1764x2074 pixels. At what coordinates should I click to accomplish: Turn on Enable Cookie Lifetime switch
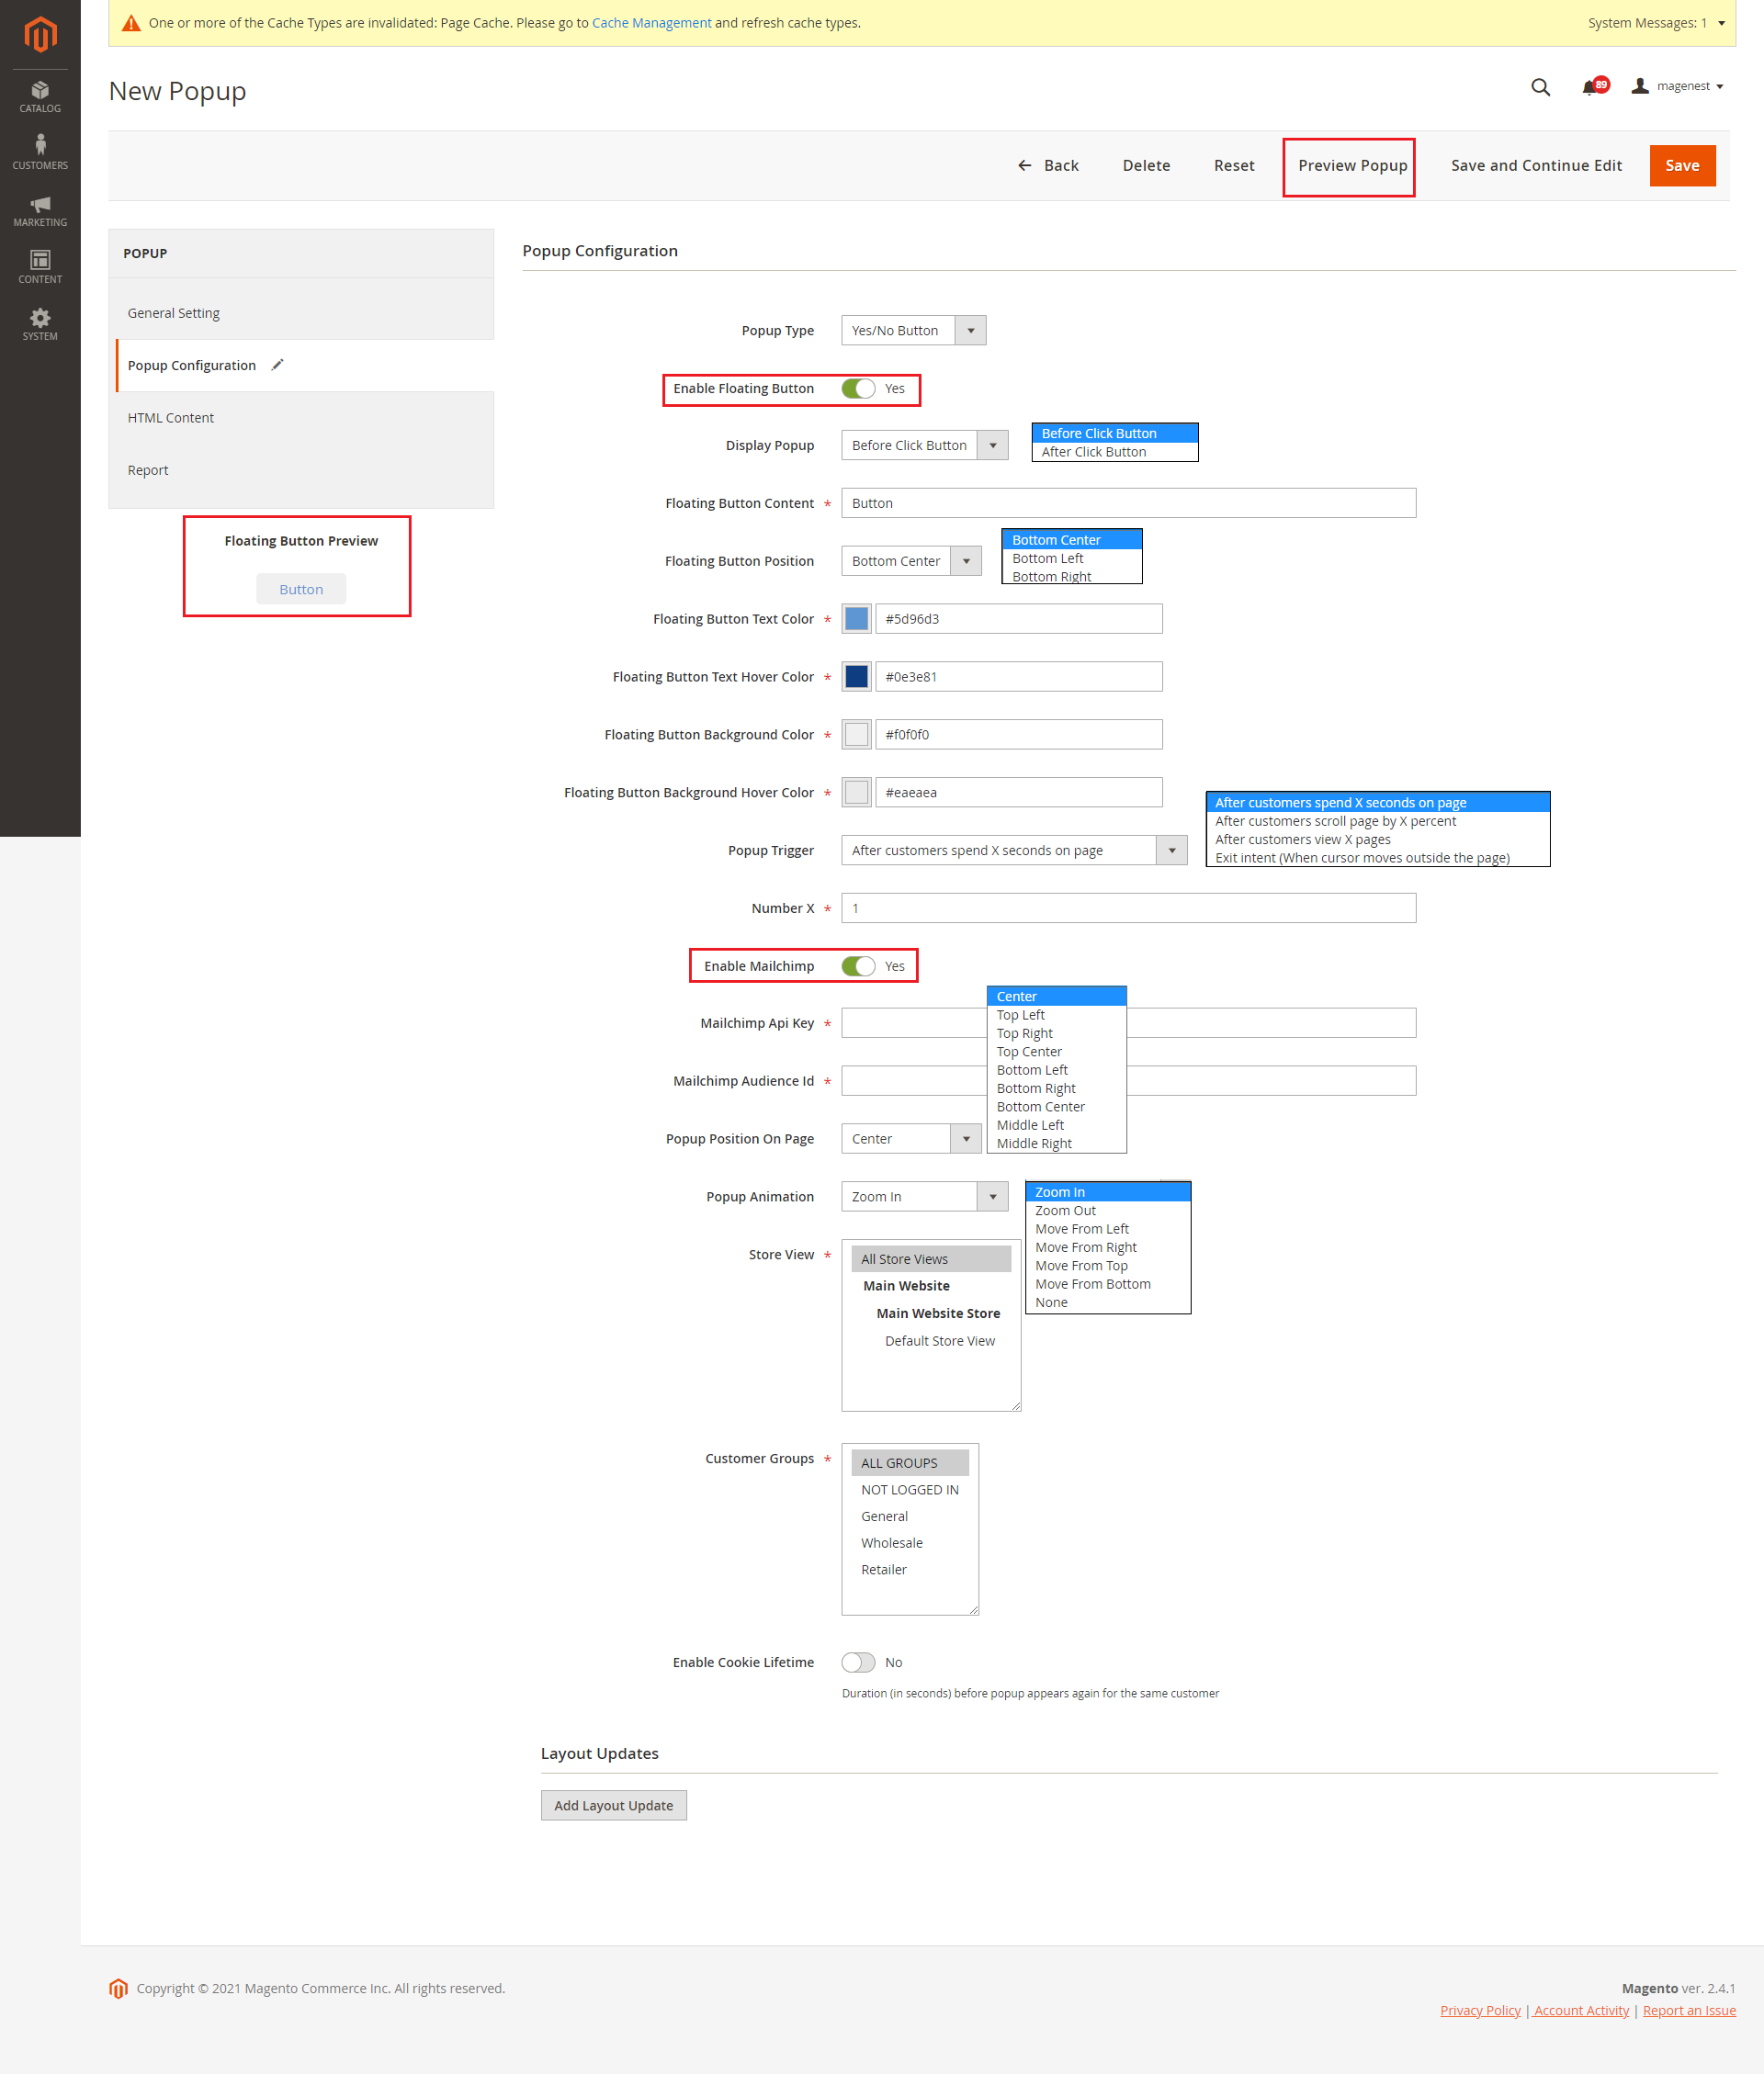pos(858,1662)
